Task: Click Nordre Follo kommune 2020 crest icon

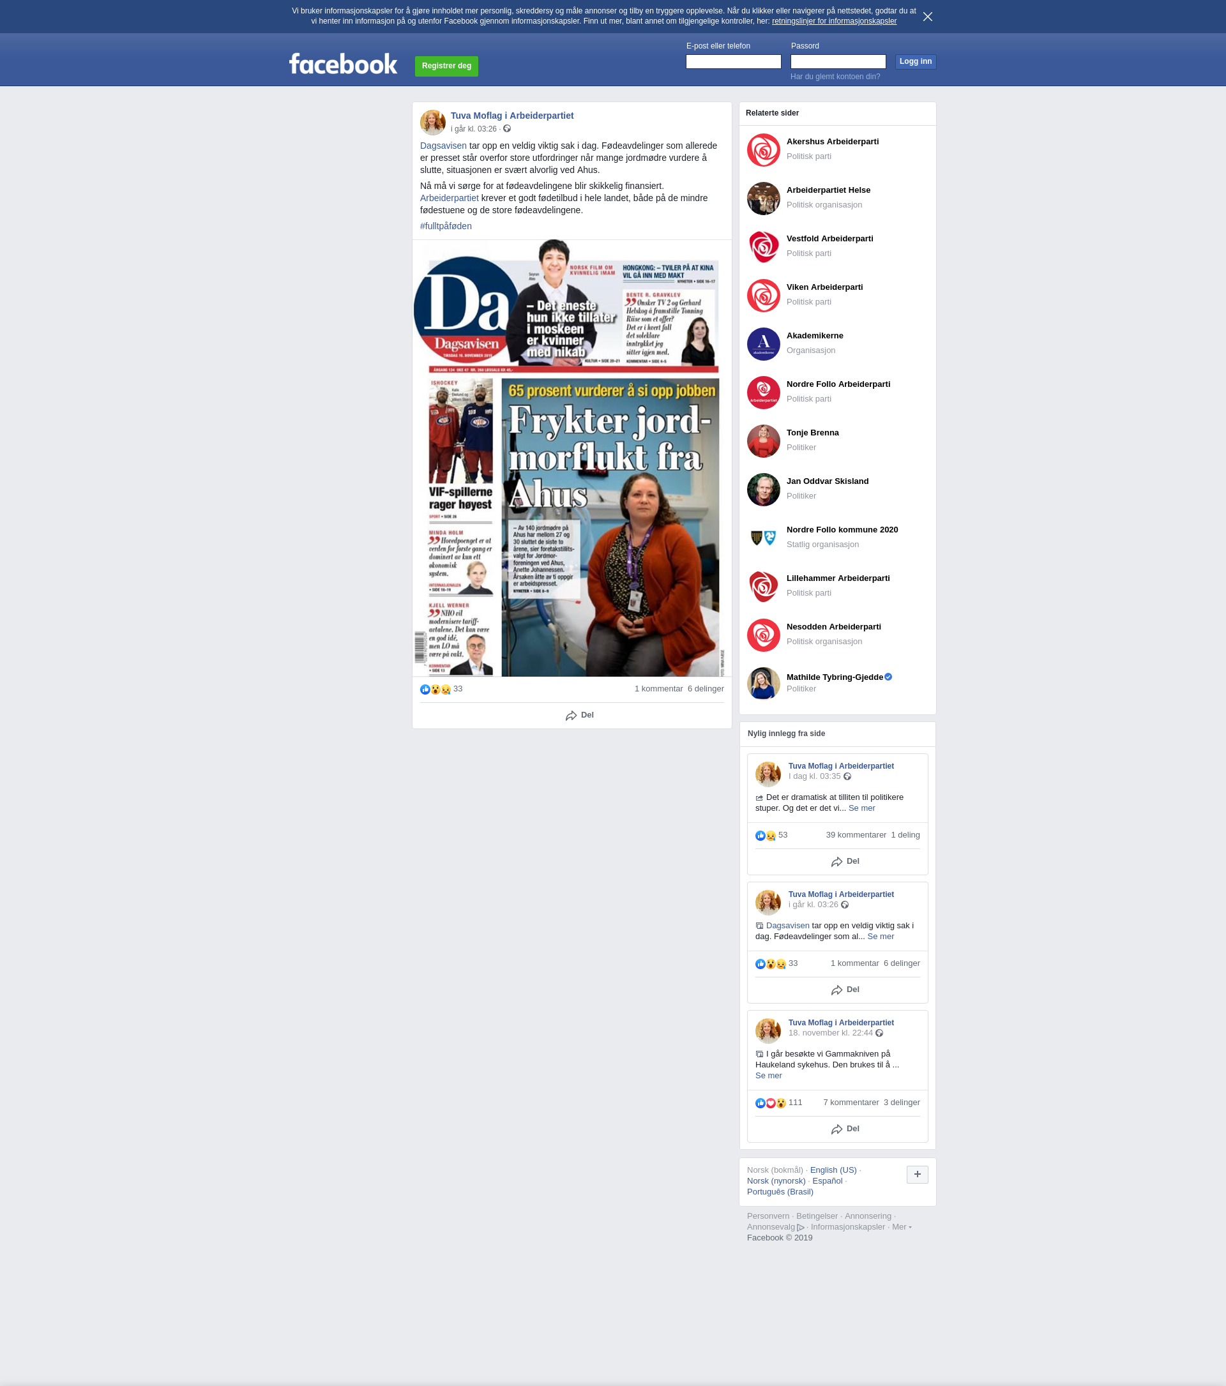Action: 763,538
